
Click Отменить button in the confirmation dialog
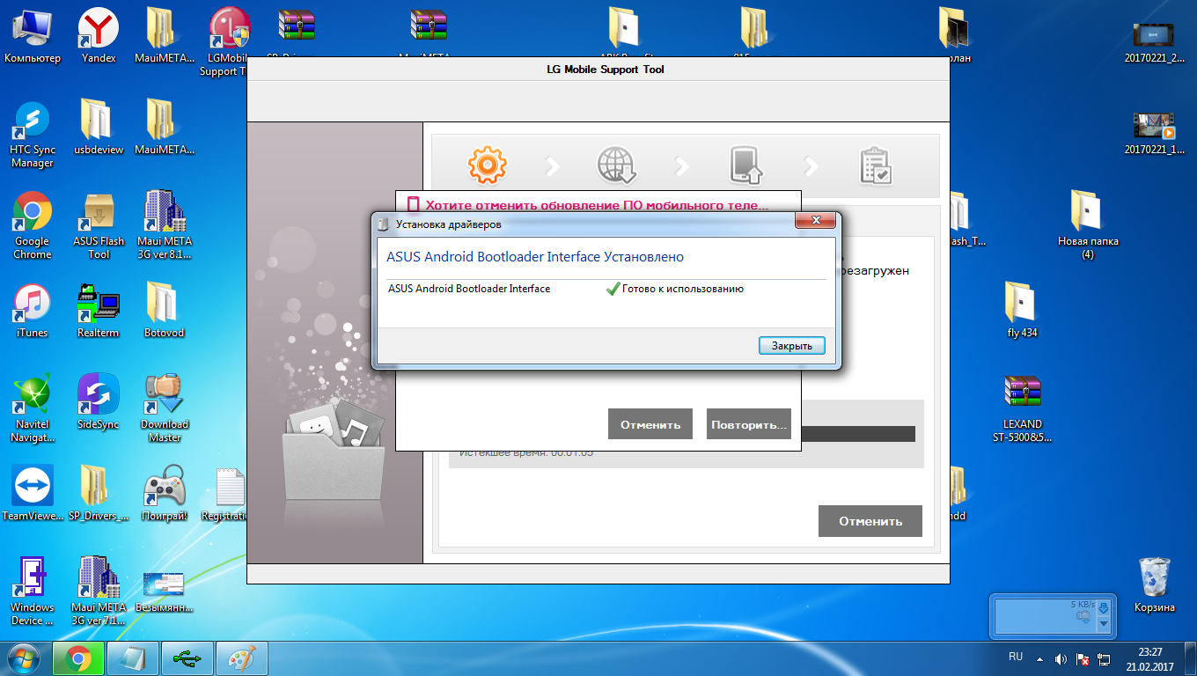[x=650, y=424]
